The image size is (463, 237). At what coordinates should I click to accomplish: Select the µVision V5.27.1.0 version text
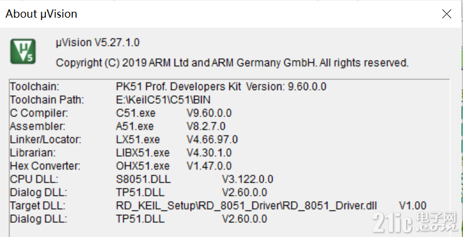point(98,43)
